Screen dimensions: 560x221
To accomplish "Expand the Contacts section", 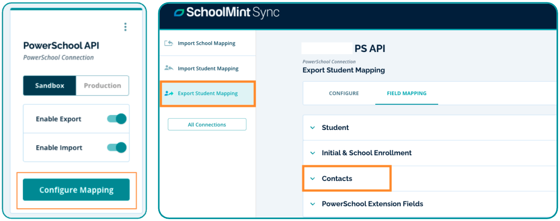I will [x=312, y=179].
